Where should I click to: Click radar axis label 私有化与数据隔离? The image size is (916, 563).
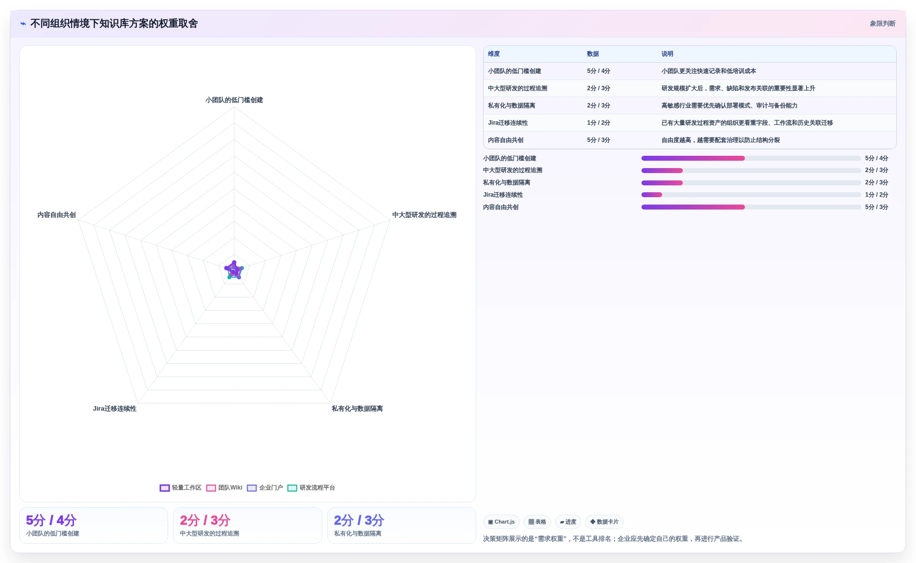[357, 409]
